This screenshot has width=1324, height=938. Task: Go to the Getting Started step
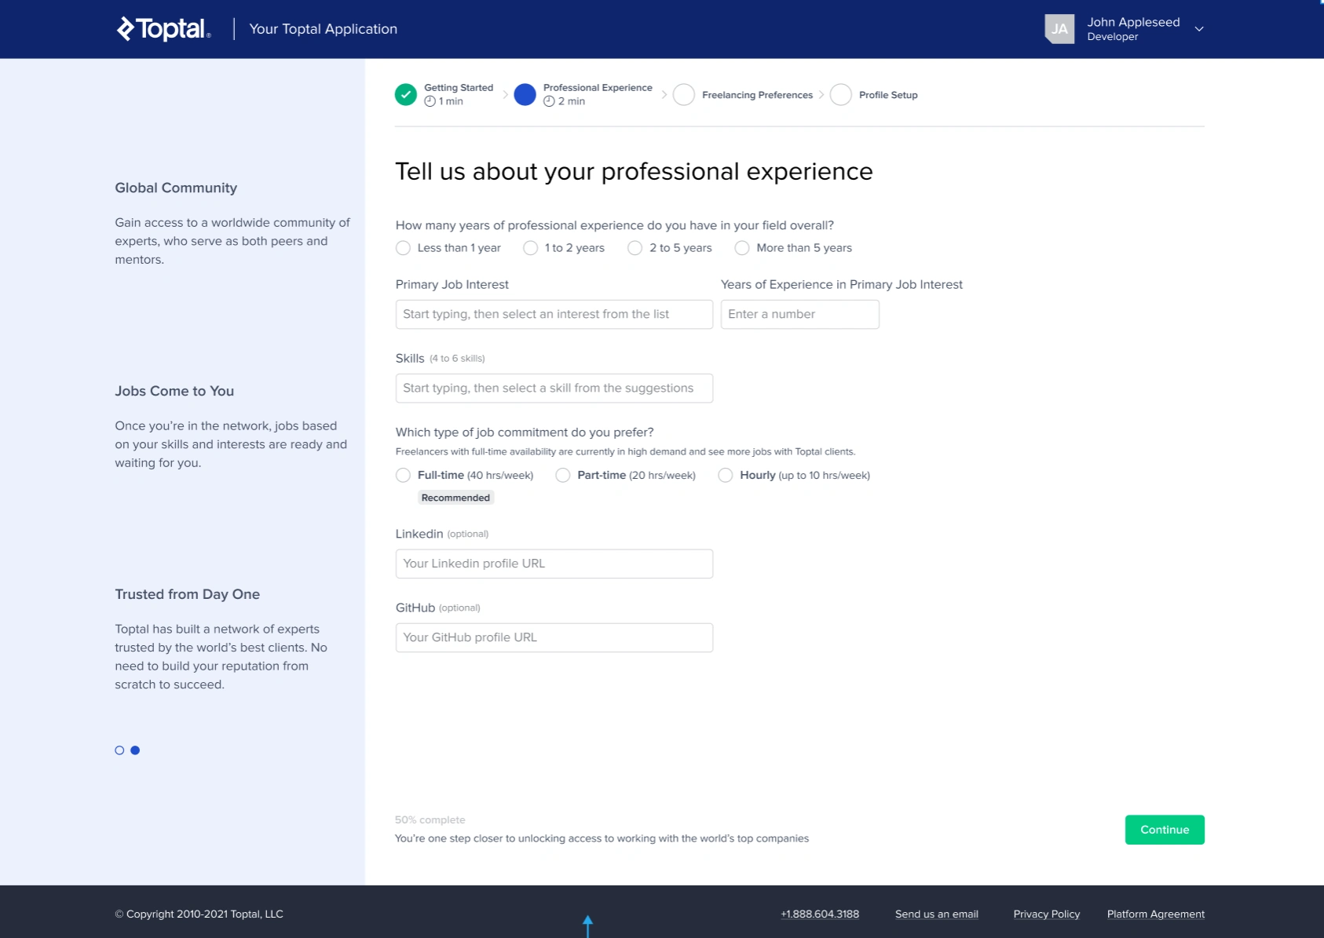459,88
